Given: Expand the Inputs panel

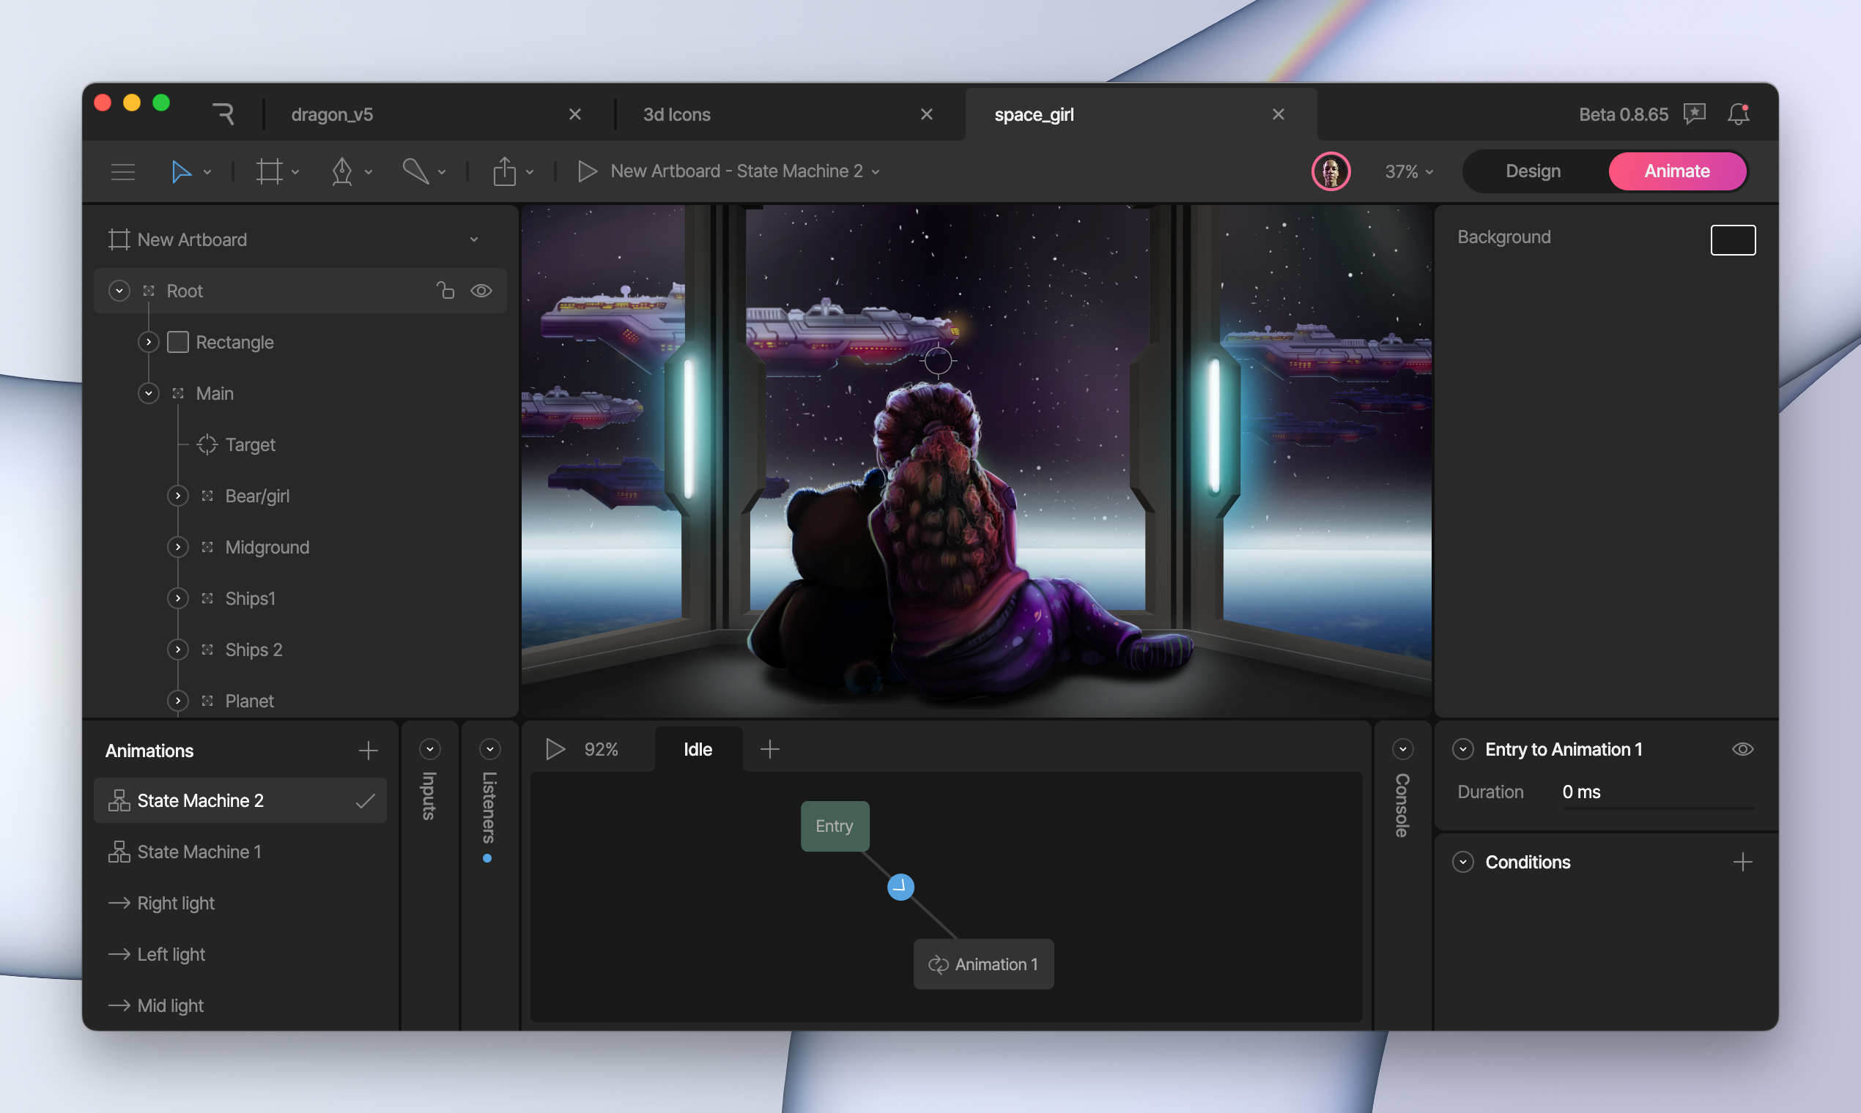Looking at the screenshot, I should pyautogui.click(x=430, y=749).
